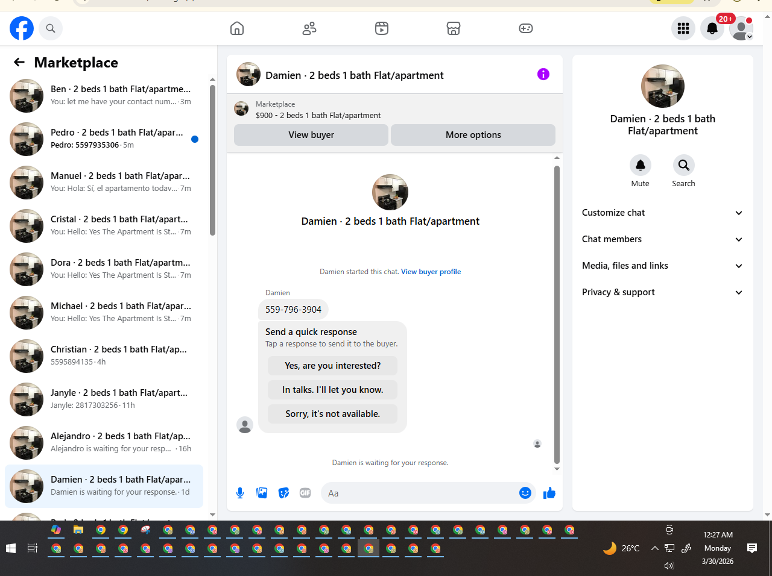Viewport: 772px width, 576px height.
Task: Open the notifications bell with 20+ badge
Action: coord(712,28)
